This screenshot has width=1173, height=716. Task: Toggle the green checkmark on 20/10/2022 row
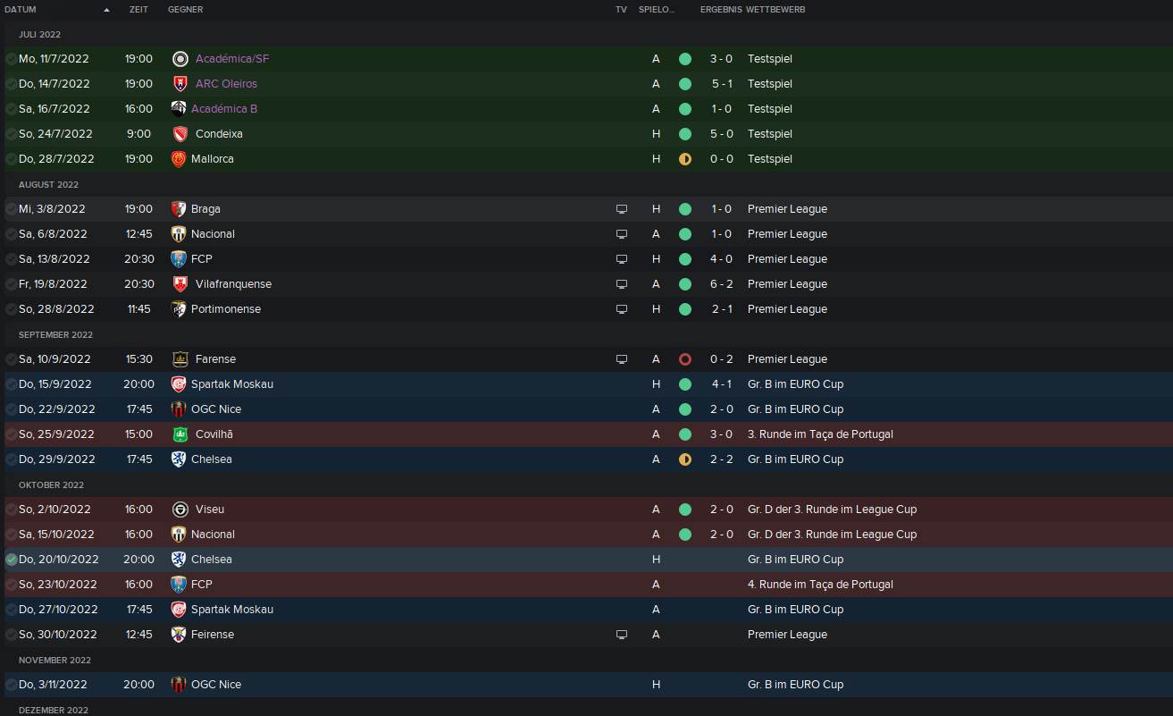(x=11, y=560)
